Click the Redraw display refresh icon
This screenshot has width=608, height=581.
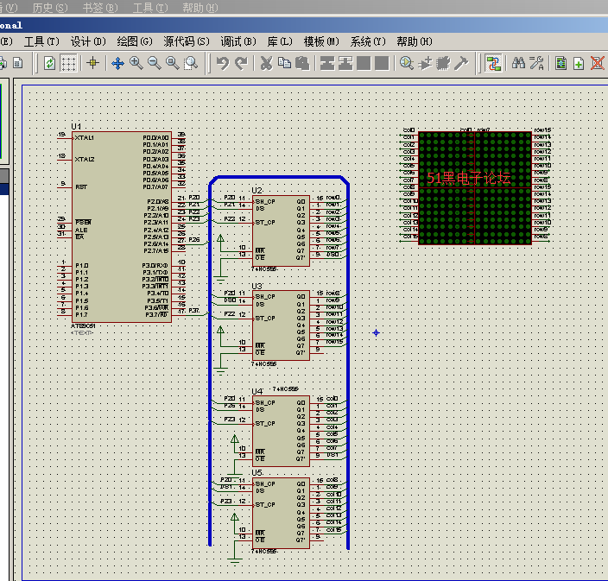[49, 63]
